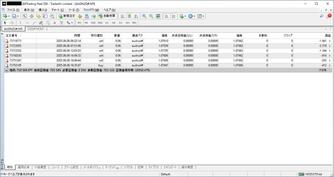Select the crosshair cursor tool

(x=12, y=23)
